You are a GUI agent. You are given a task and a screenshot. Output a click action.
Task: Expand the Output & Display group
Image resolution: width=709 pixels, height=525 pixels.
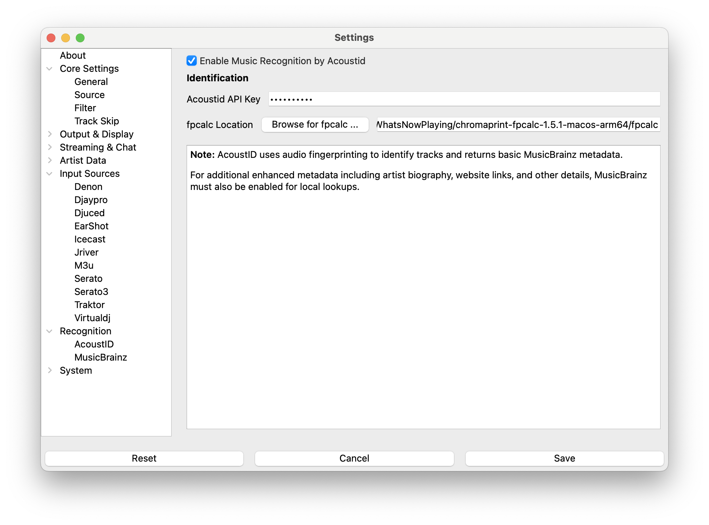pos(50,134)
